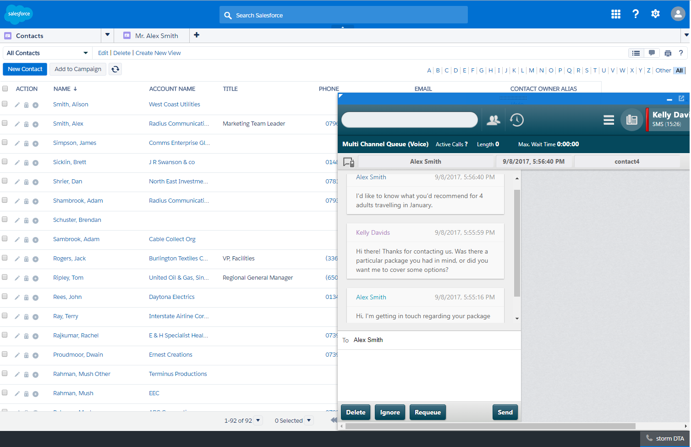Delete the Rogers, Jack row
The image size is (691, 447).
point(26,259)
